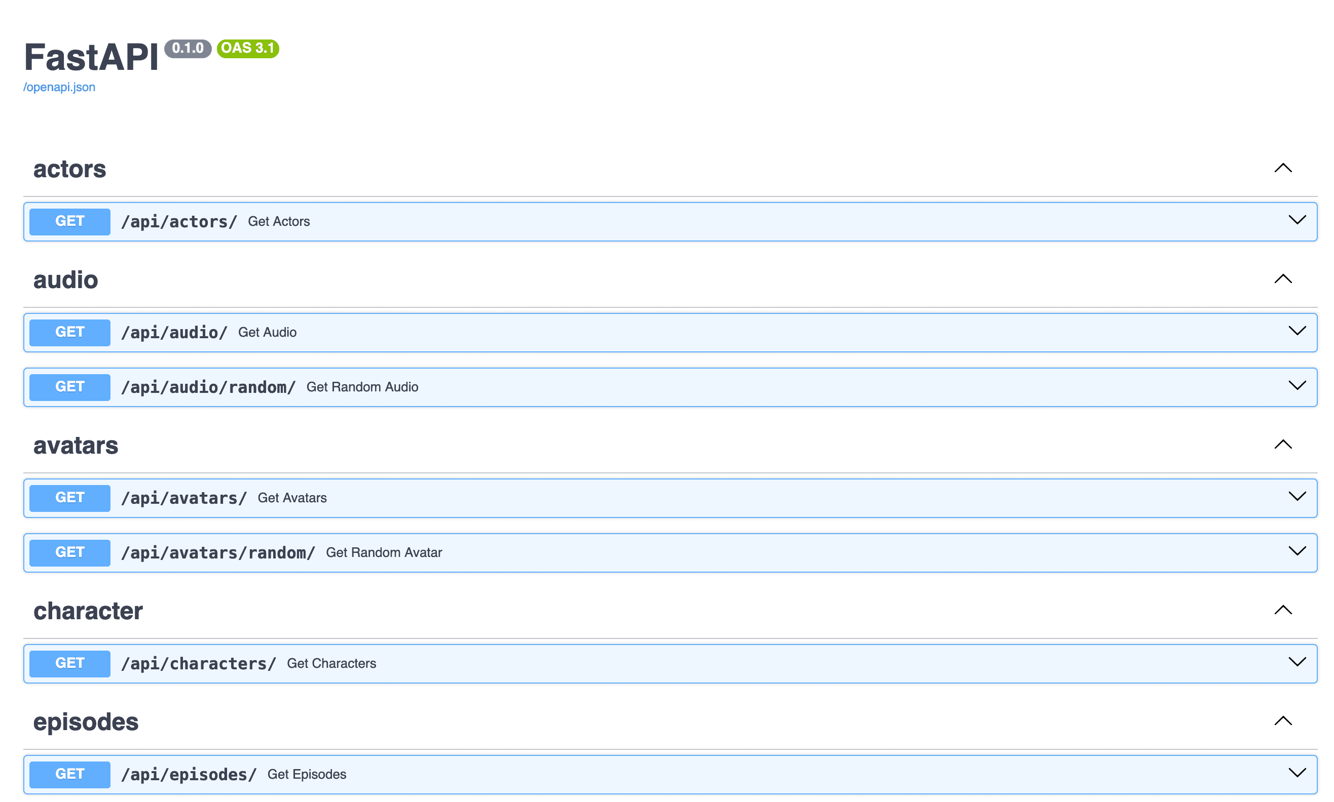Image resolution: width=1334 pixels, height=802 pixels.
Task: Click the Get Characters summary
Action: (331, 664)
